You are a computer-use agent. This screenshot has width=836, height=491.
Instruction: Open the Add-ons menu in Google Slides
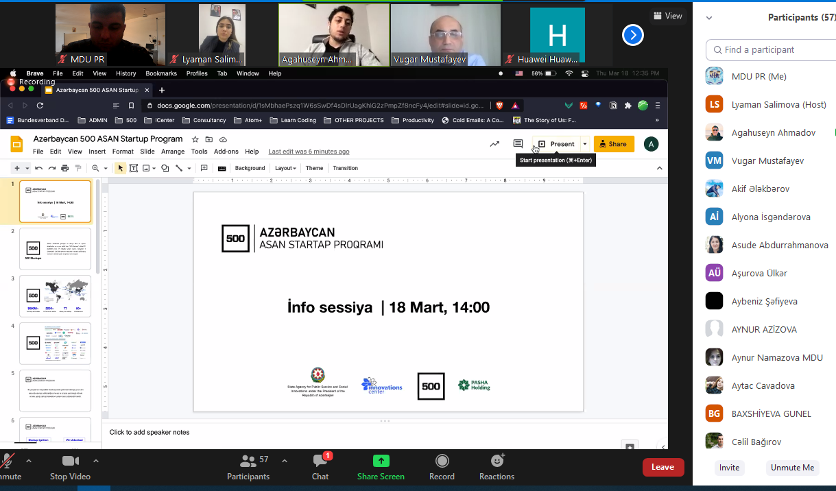pyautogui.click(x=226, y=152)
